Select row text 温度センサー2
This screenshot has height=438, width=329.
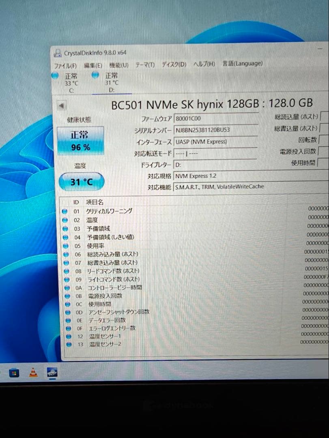(x=105, y=344)
